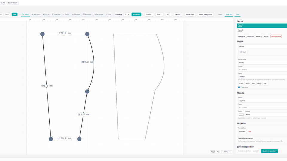This screenshot has width=287, height=161.
Task: Open the 3D... preview
Action: 168,14
